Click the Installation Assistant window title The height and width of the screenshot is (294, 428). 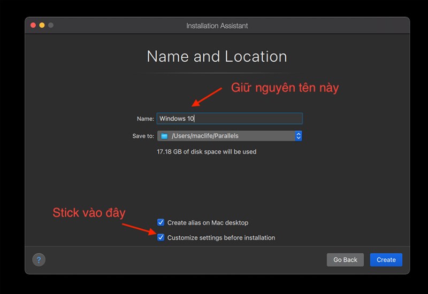pyautogui.click(x=217, y=26)
